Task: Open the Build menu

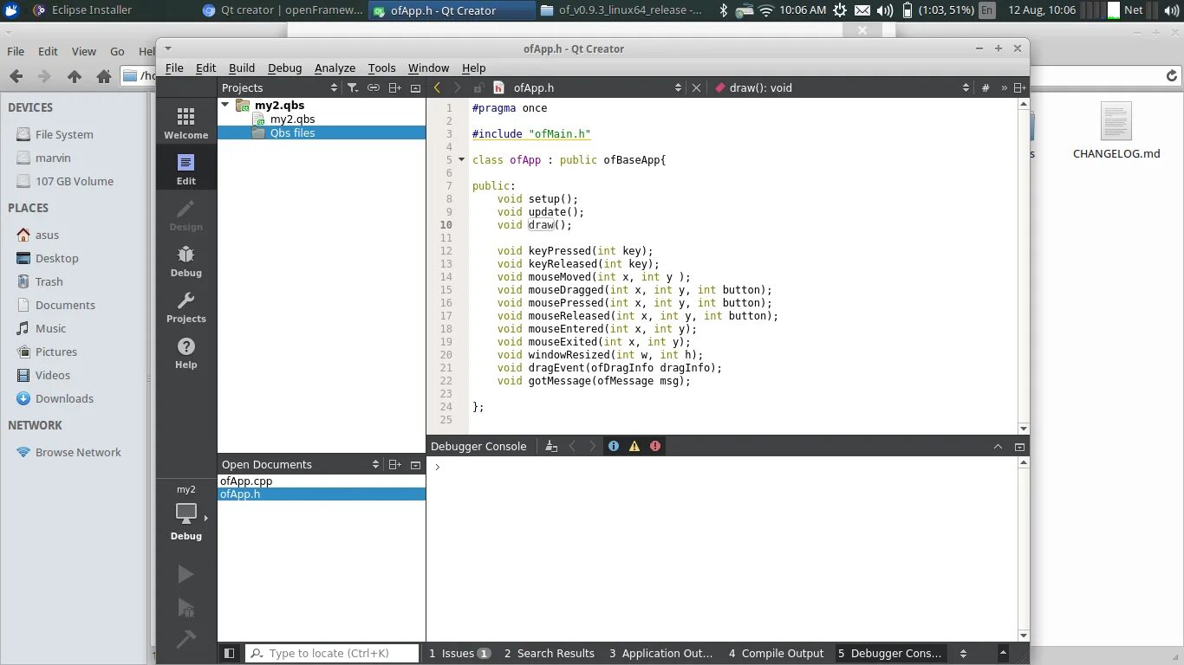Action: [242, 68]
